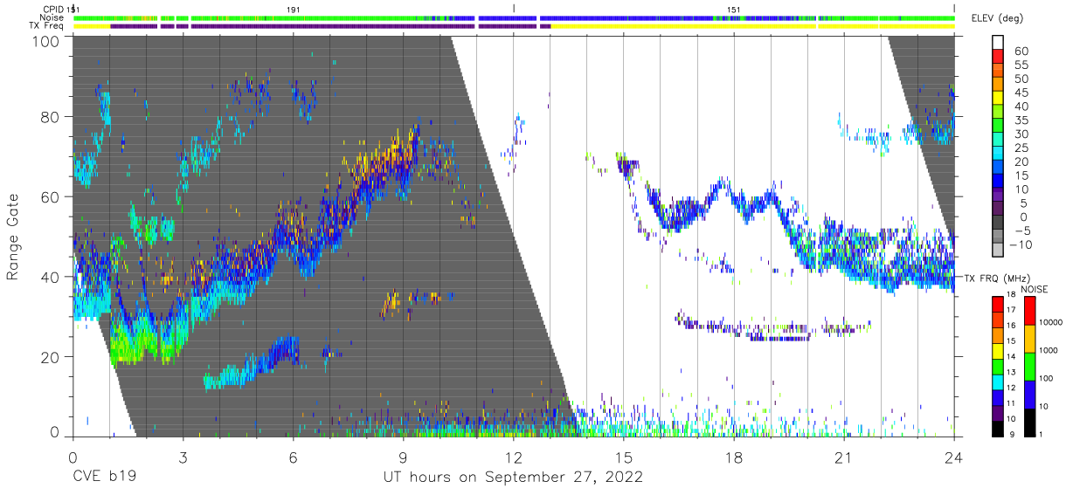This screenshot has width=1073, height=495.
Task: Click the '21' hour tick label on the x-axis
Action: click(844, 457)
